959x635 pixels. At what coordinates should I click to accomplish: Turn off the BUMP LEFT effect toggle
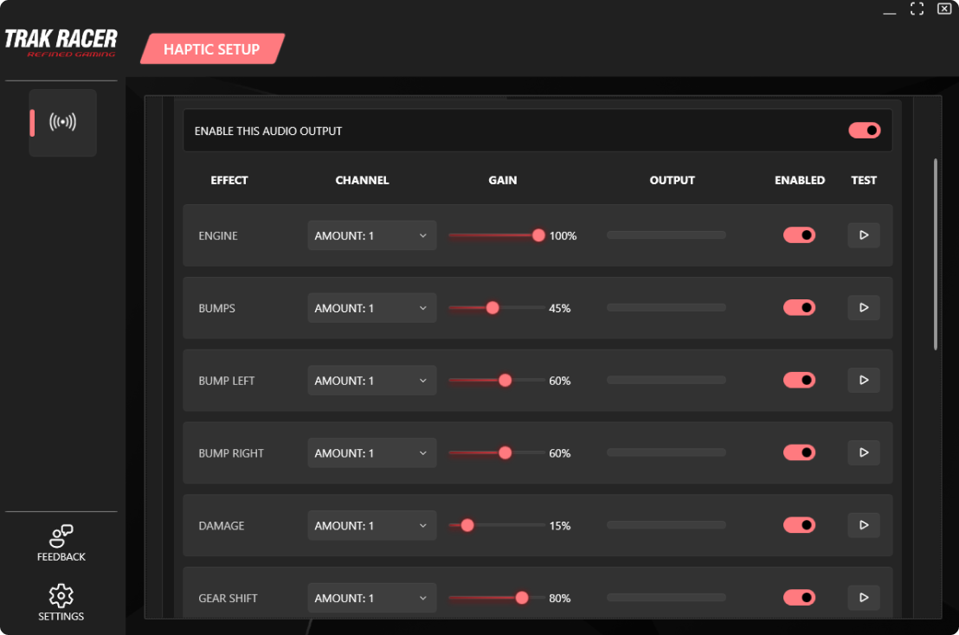click(x=799, y=381)
